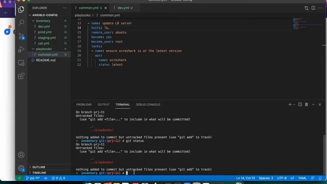
Task: Click the publish to cloud icon
Action: point(45,178)
